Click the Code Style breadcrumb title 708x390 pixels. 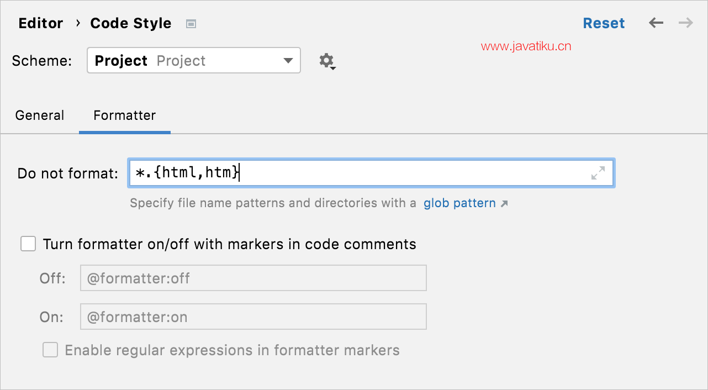pos(131,23)
